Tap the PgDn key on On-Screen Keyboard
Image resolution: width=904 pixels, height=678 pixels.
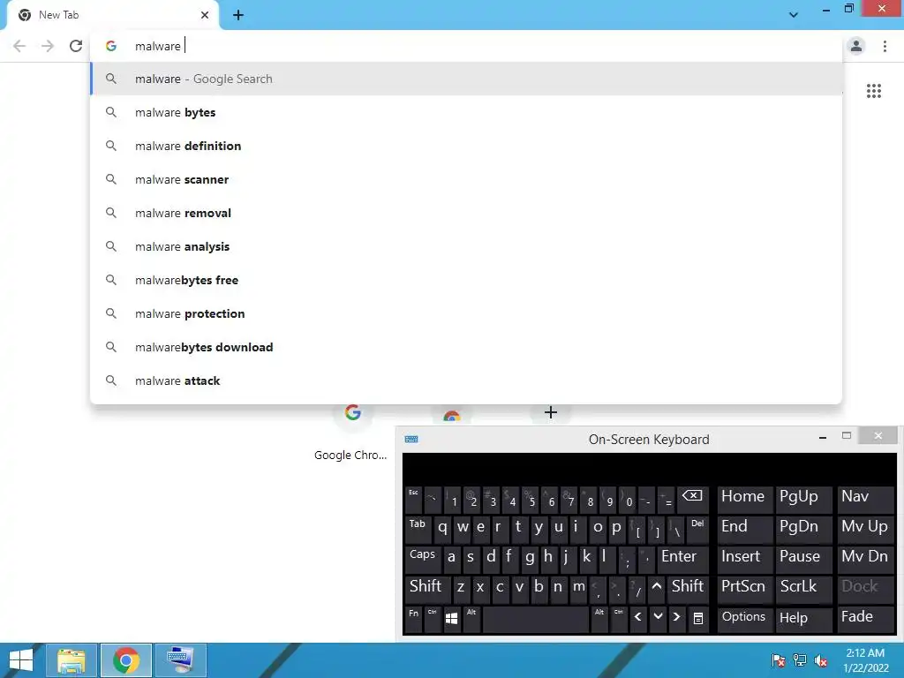802,530
